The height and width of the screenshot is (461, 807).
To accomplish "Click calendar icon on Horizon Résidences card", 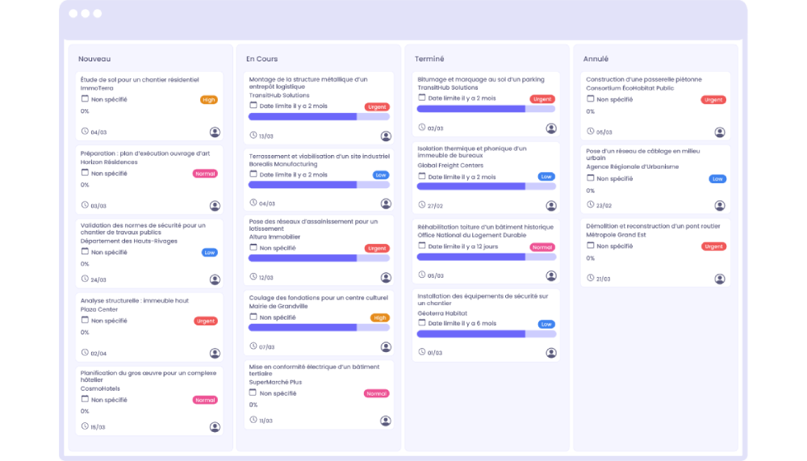I will (85, 173).
